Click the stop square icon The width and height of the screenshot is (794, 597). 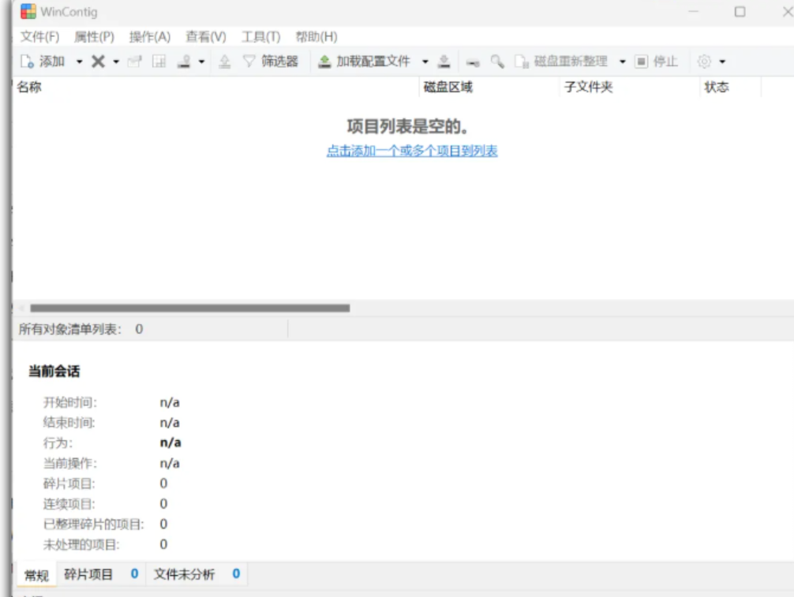tap(641, 62)
